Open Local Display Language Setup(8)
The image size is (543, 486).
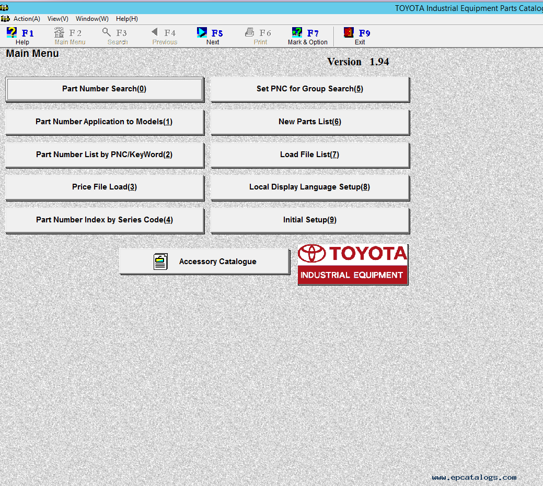tap(310, 187)
